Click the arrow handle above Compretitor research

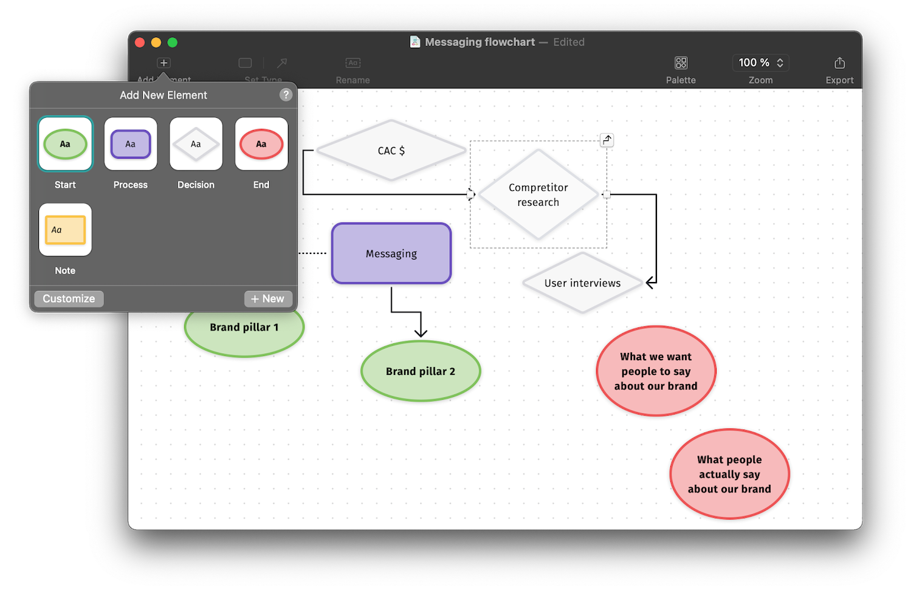pos(606,140)
